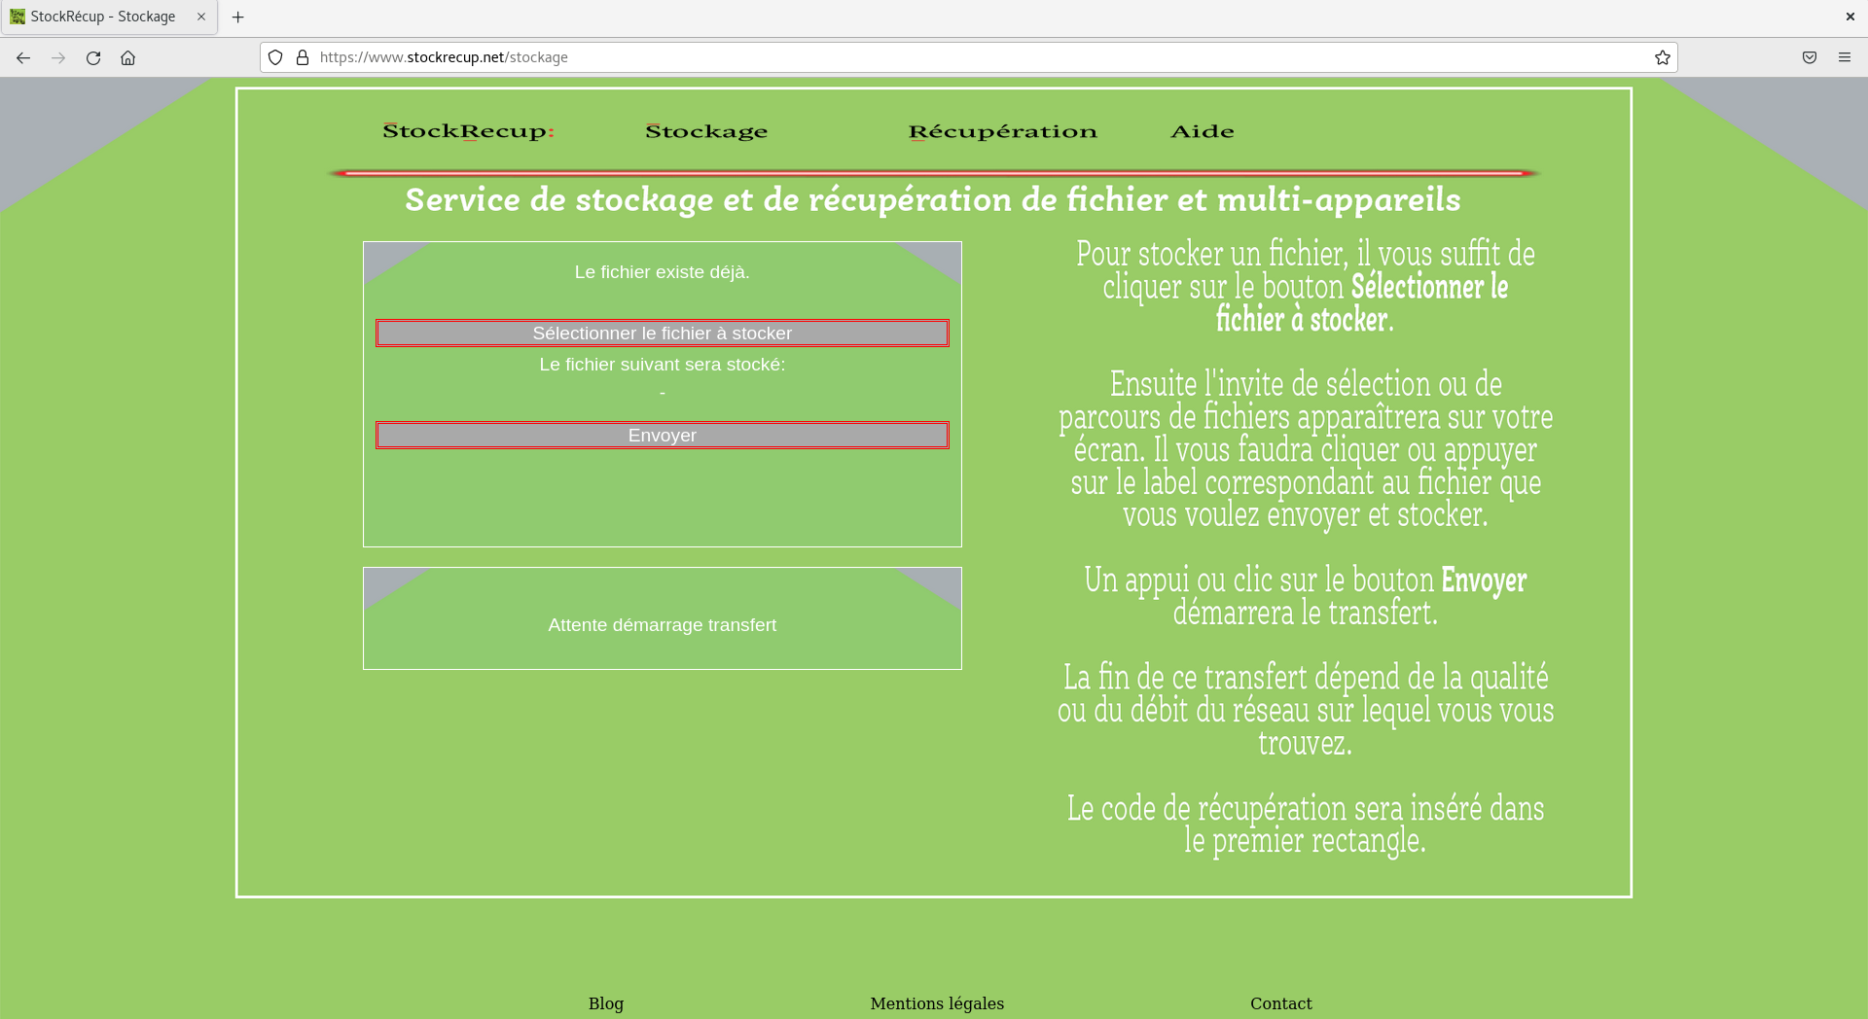
Task: Open the Récupération menu item
Action: [x=1002, y=131]
